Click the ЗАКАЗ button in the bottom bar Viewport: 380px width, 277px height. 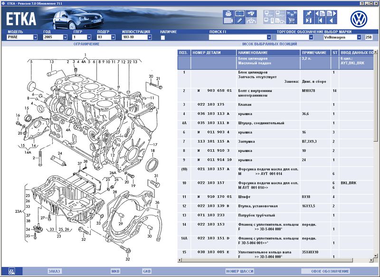tap(54, 271)
